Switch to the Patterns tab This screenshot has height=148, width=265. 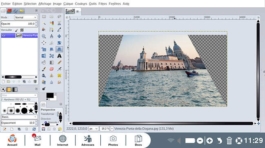[x=9, y=89]
